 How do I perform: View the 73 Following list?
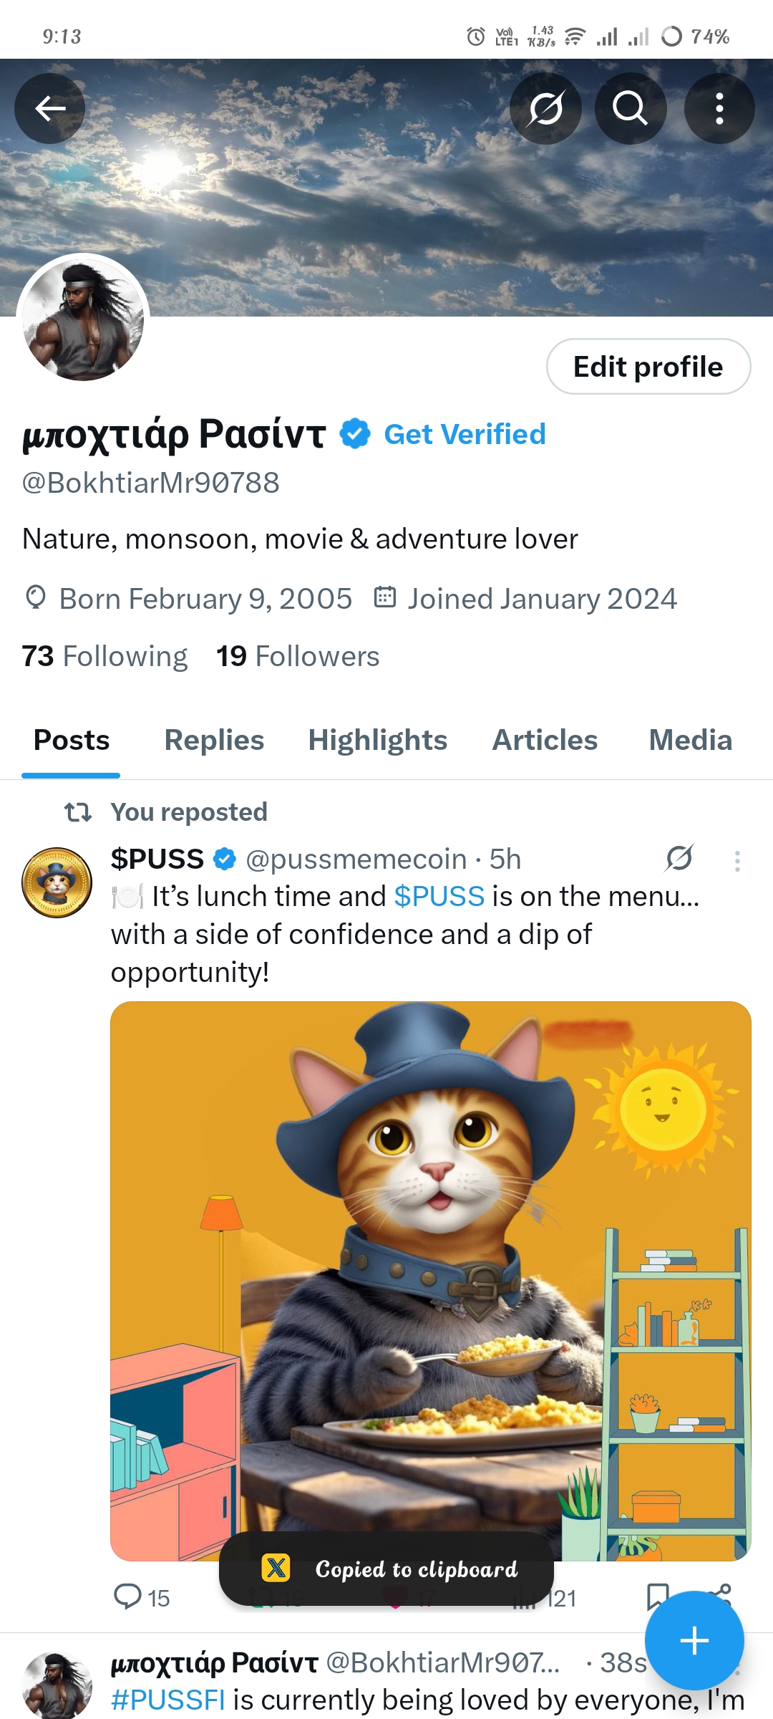[x=104, y=656]
